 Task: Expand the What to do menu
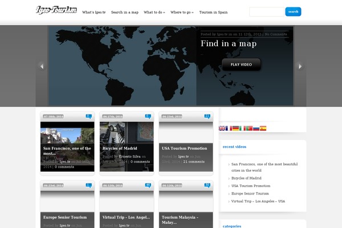[x=154, y=12]
